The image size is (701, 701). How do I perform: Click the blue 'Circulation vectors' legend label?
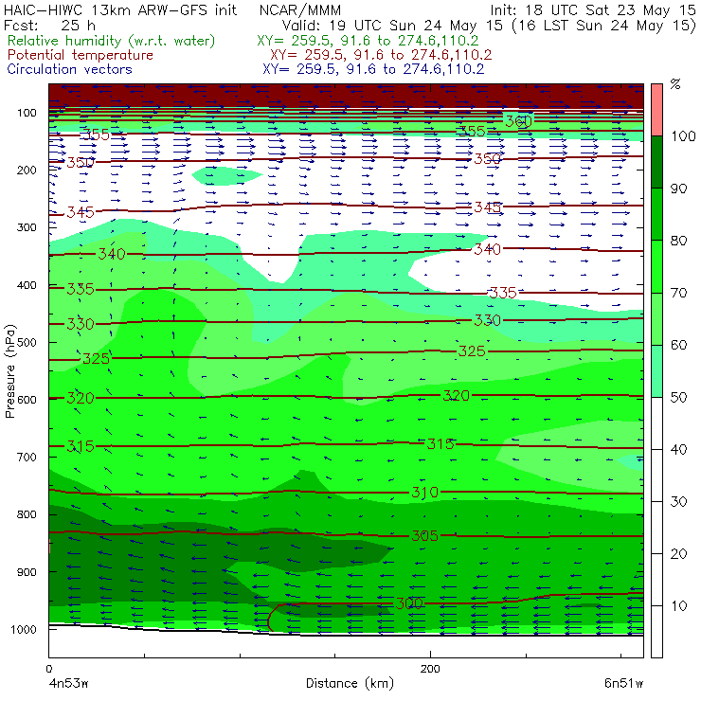click(69, 69)
